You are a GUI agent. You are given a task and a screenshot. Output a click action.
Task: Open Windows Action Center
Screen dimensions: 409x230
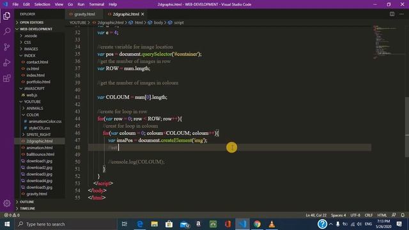pyautogui.click(x=399, y=224)
